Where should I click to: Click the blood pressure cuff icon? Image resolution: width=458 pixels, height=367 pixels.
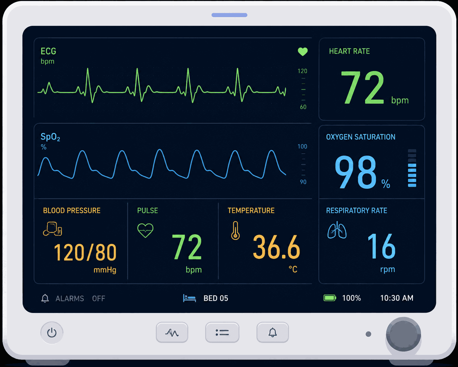click(x=52, y=229)
